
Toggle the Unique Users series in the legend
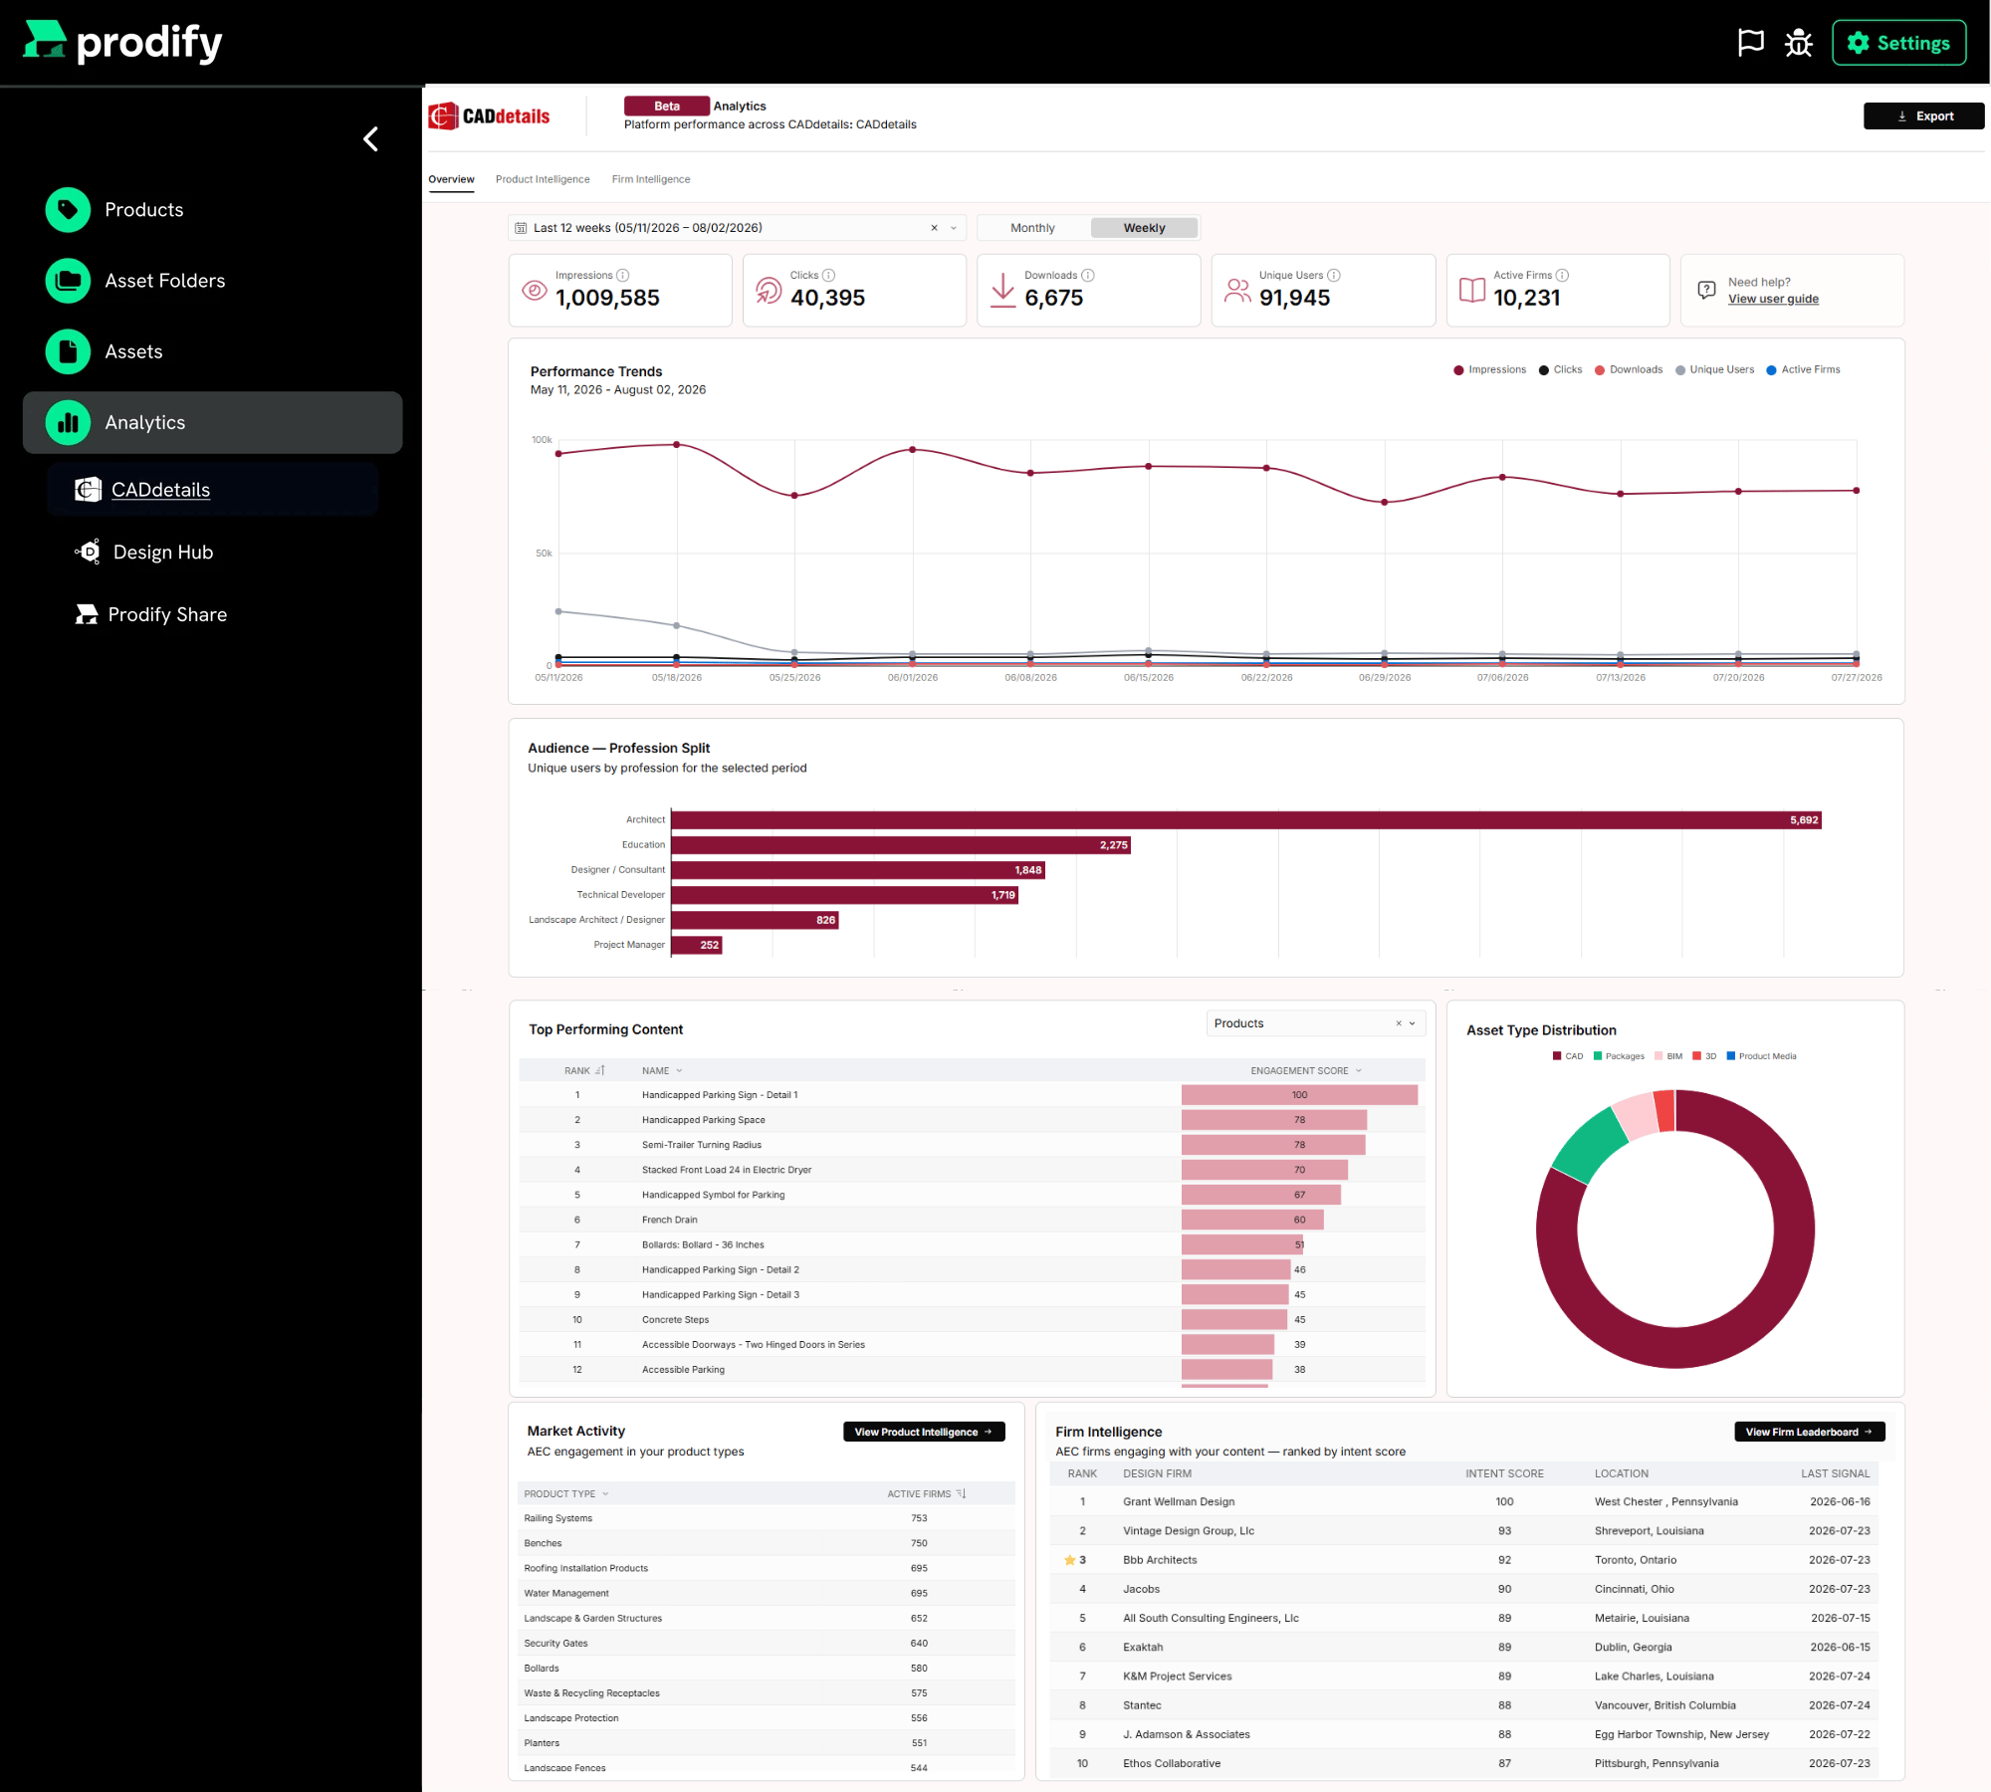click(1714, 369)
